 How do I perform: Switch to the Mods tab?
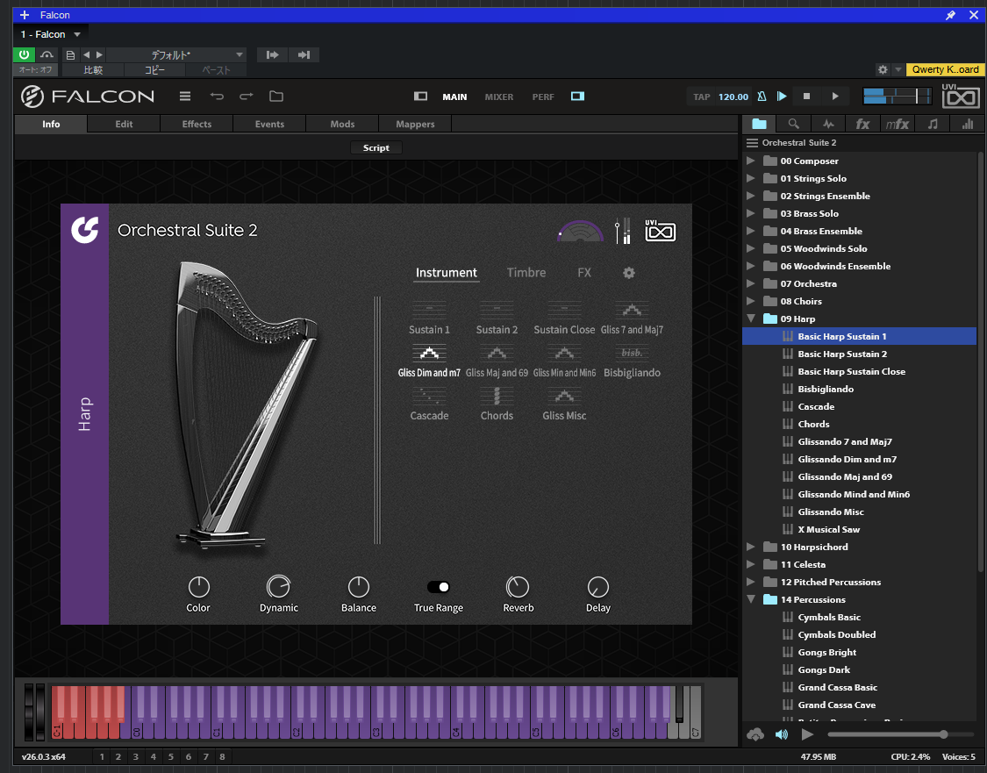coord(342,124)
